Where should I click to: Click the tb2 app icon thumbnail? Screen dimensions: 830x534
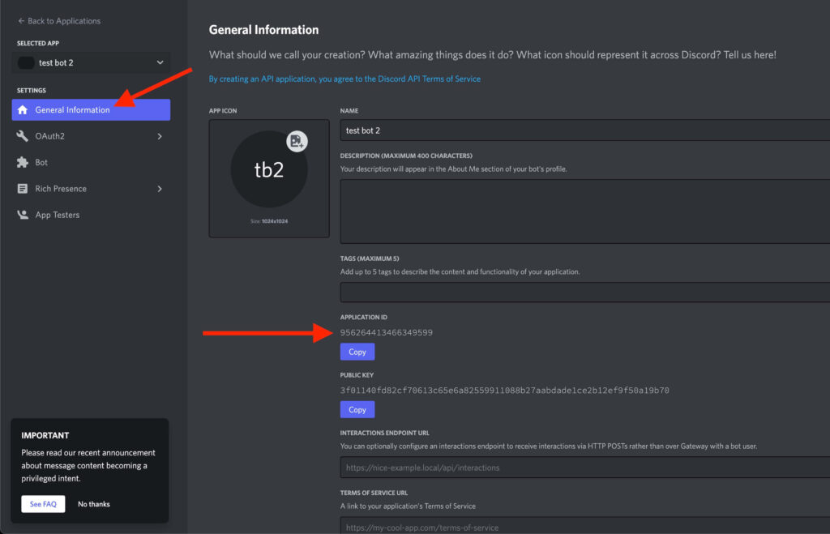[269, 169]
